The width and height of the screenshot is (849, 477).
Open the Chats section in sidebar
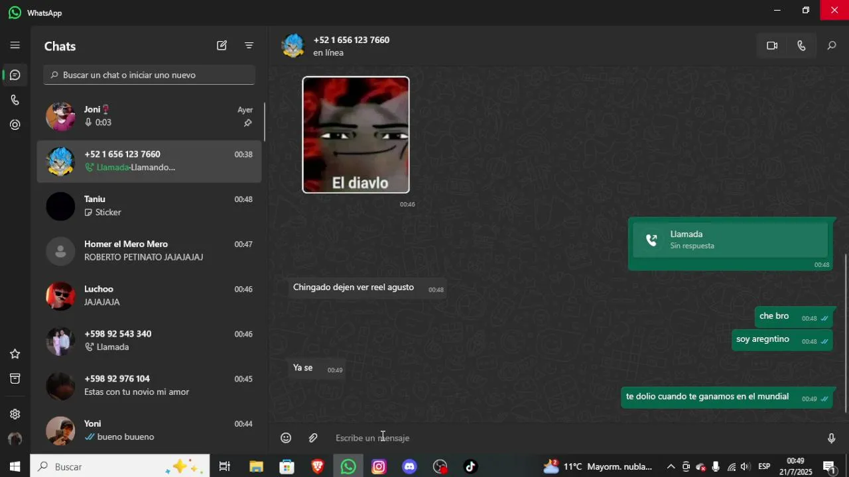click(x=15, y=75)
